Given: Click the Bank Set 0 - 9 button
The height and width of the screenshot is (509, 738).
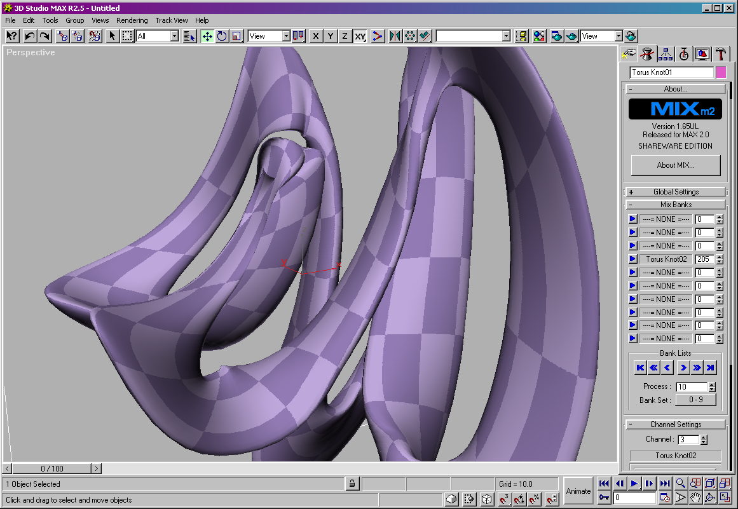Looking at the screenshot, I should coord(695,400).
